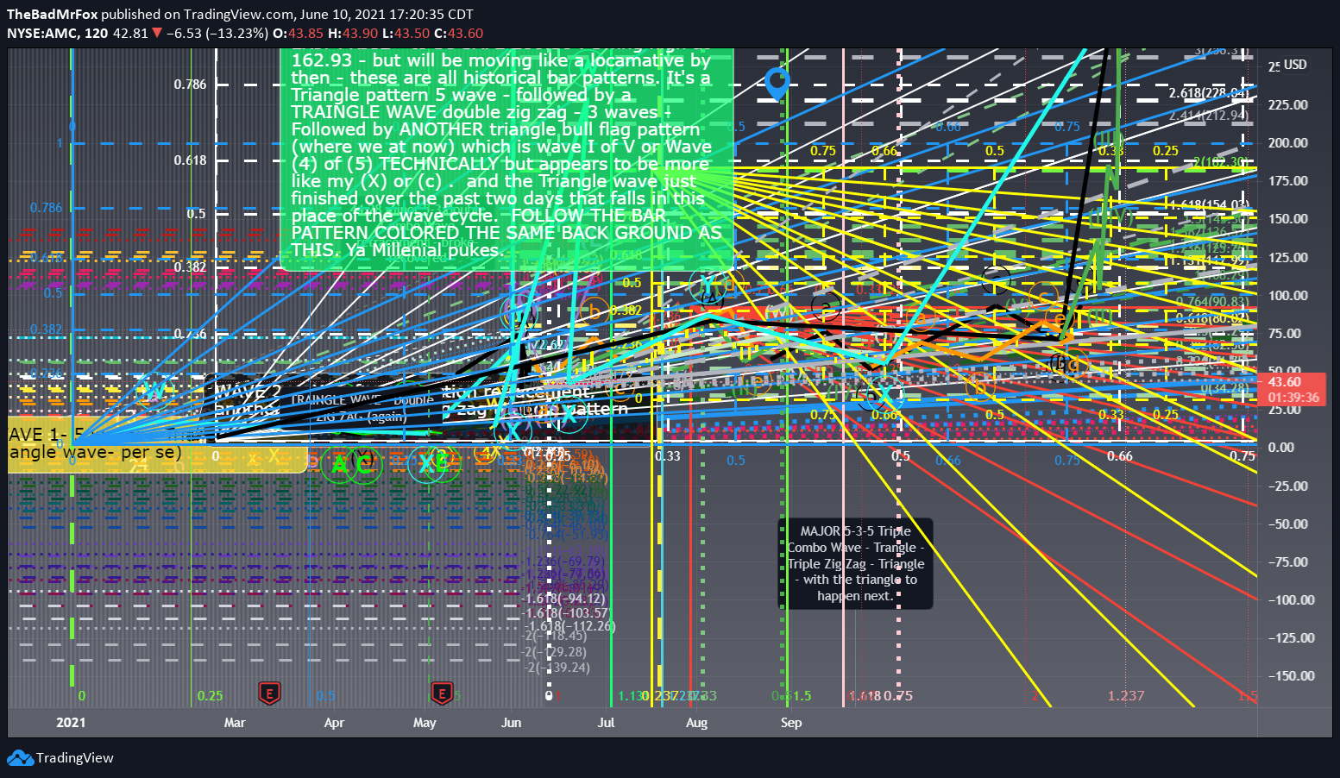
Task: Click the green circled C wave label
Action: click(365, 465)
